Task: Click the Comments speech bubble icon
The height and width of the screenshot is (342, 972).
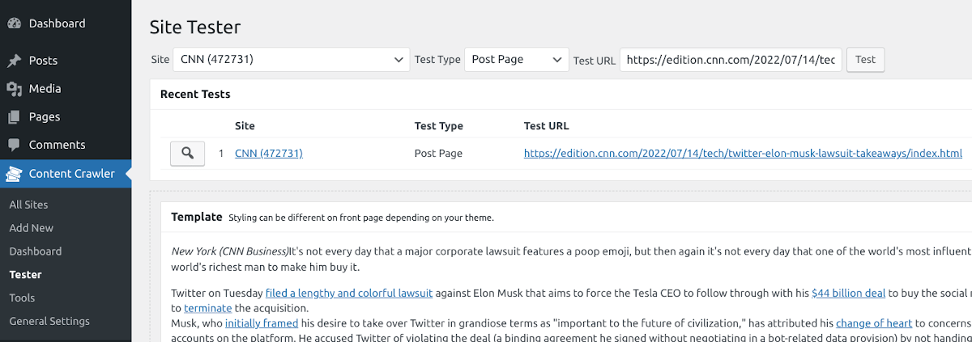Action: point(14,146)
